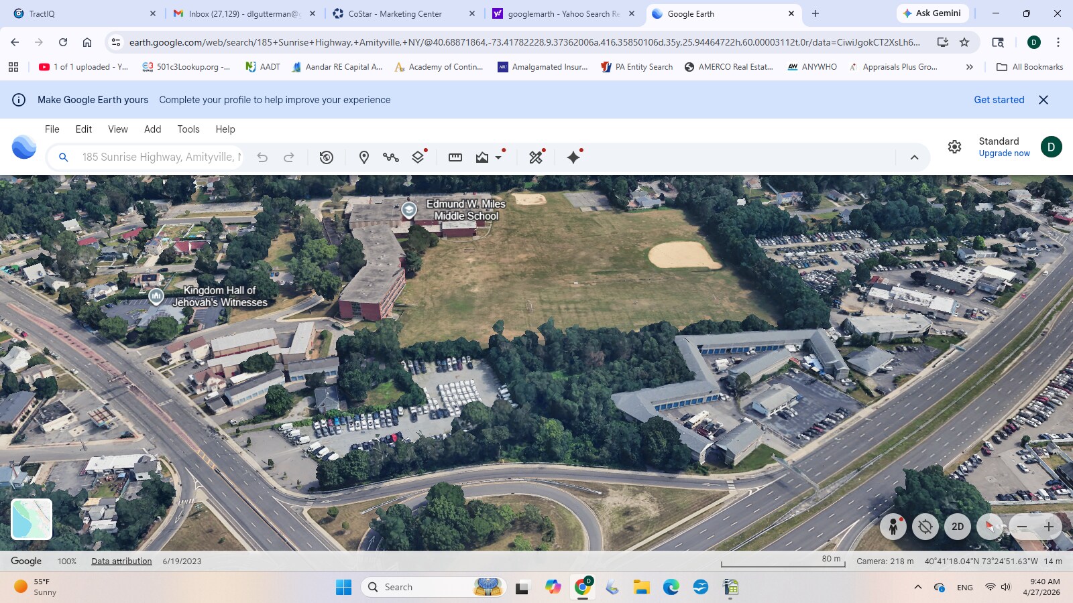Screen dimensions: 1073x603
Task: Open Data attribution link
Action: click(x=121, y=561)
